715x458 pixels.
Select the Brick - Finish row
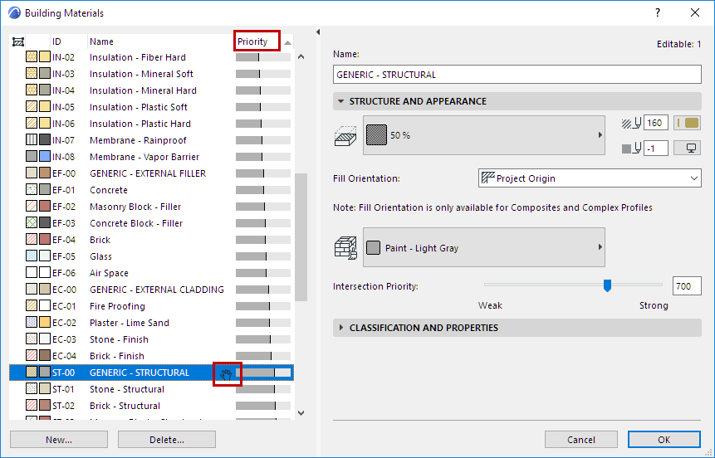[x=151, y=356]
